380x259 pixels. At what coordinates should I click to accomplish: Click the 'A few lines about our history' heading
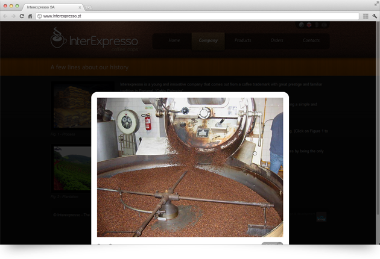coord(89,67)
